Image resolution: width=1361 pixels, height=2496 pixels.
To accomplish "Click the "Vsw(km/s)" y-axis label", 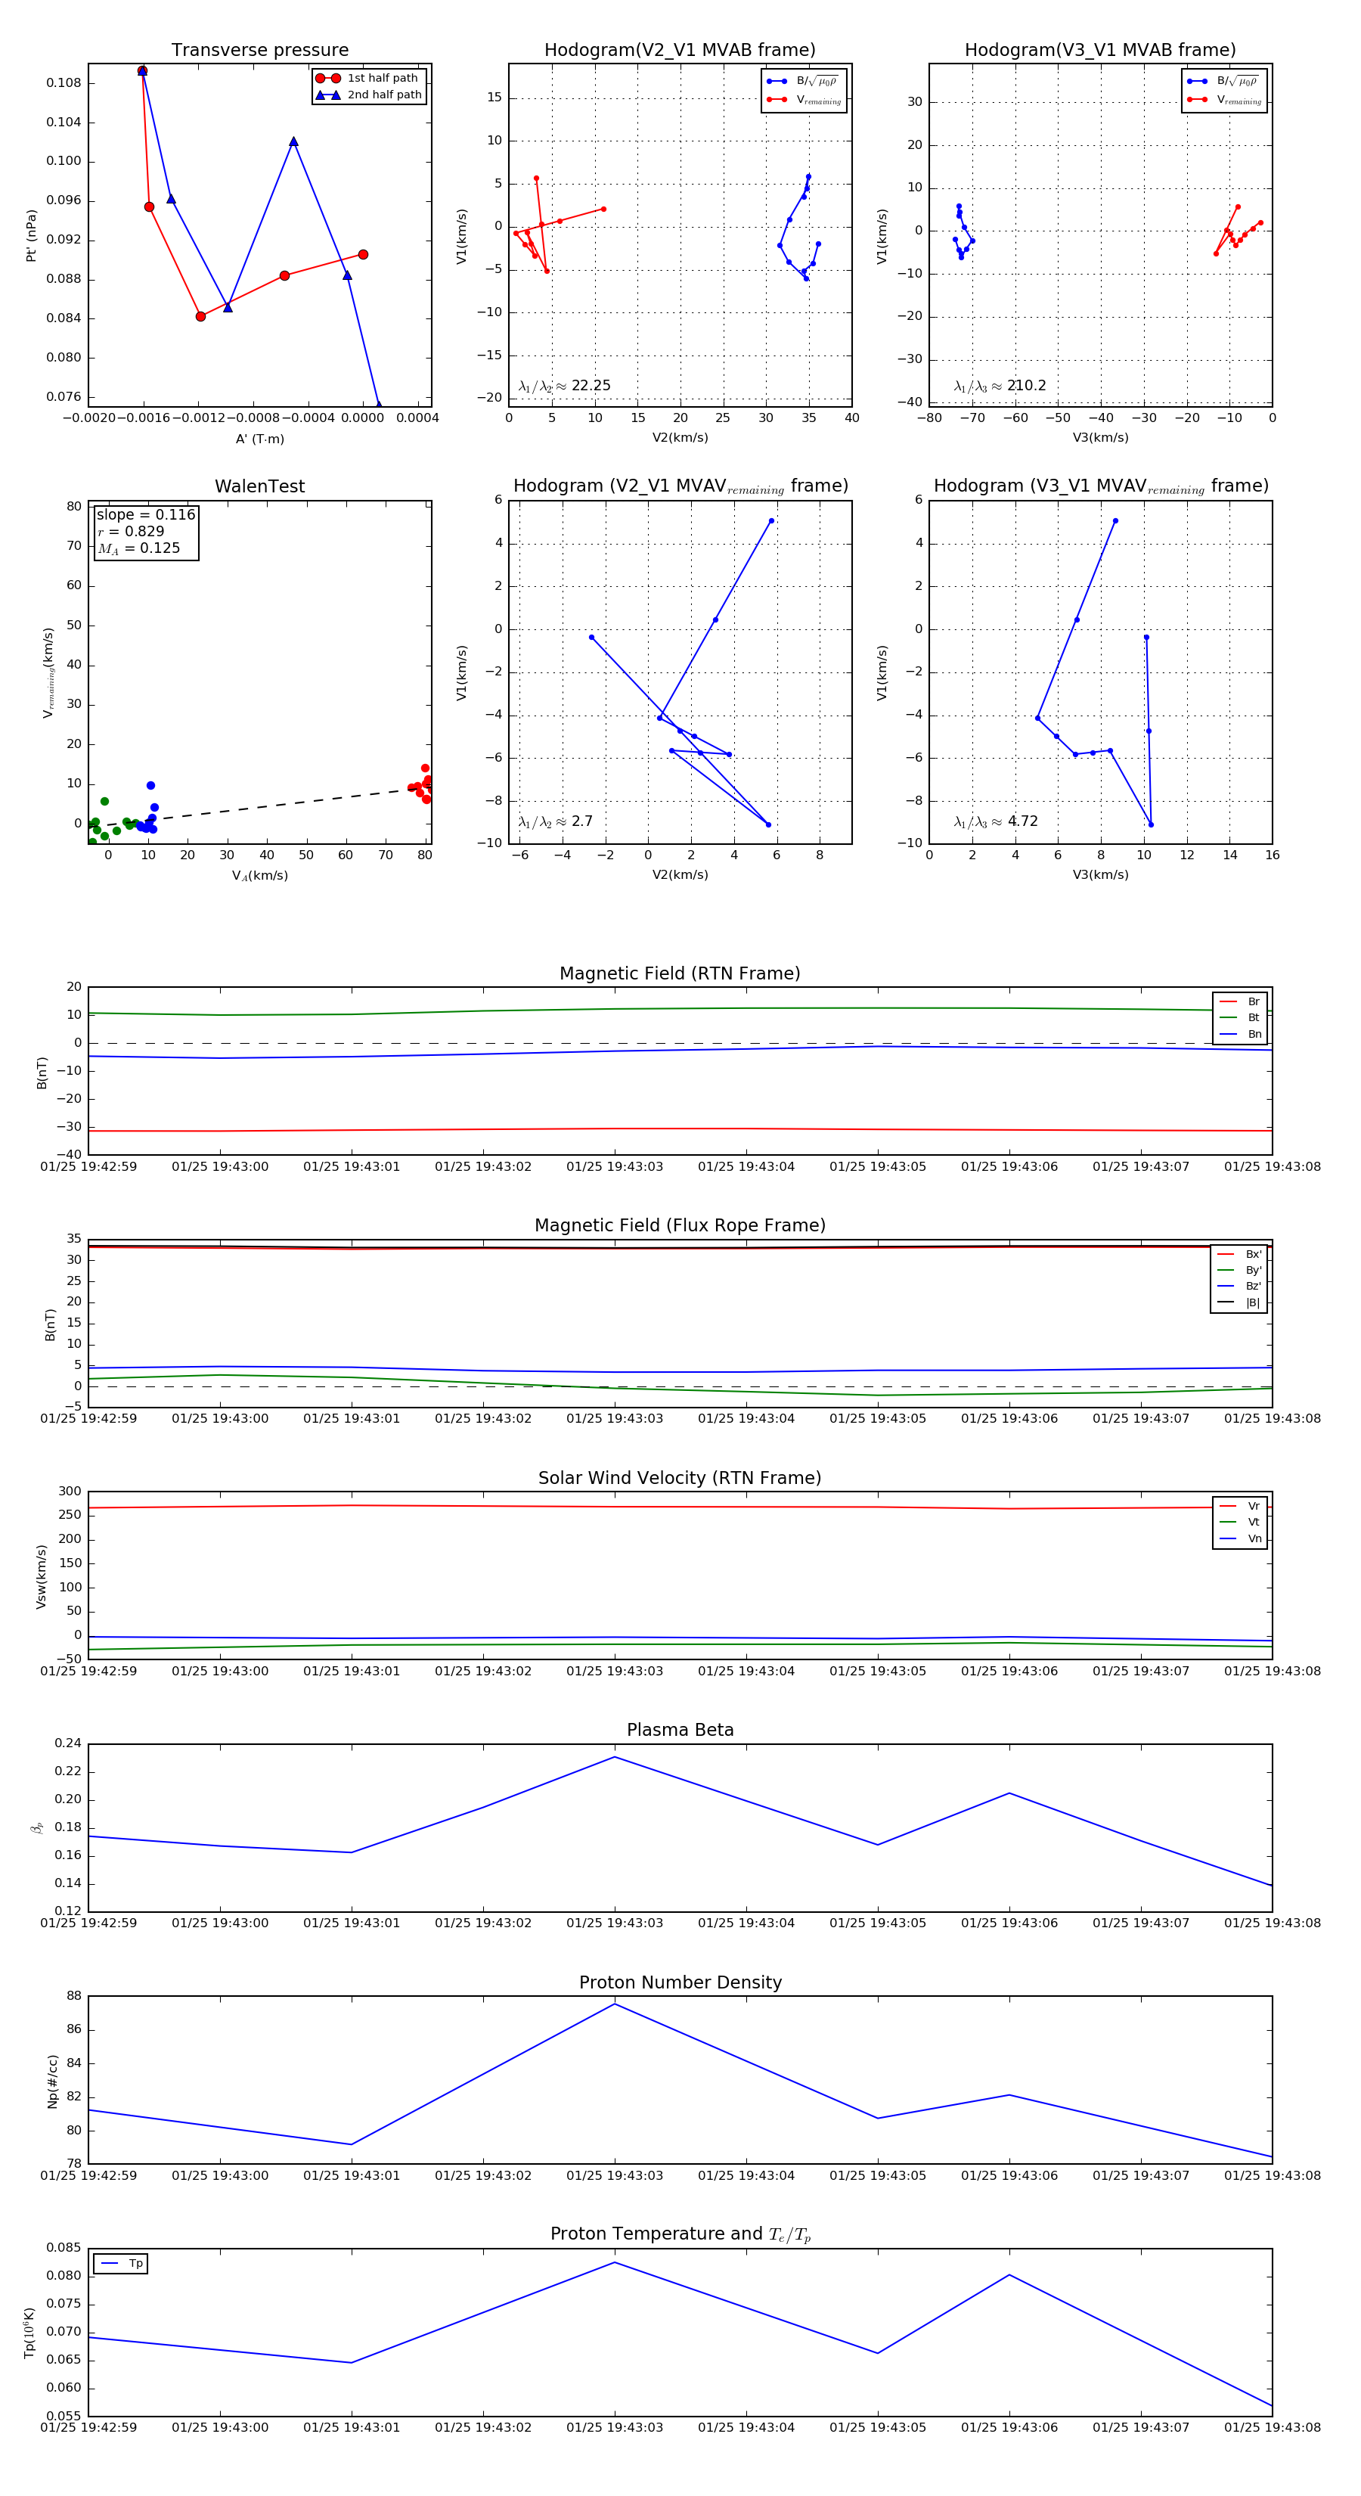I will 41,1576.
